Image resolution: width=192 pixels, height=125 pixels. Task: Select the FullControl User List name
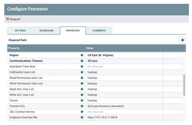click(22, 72)
